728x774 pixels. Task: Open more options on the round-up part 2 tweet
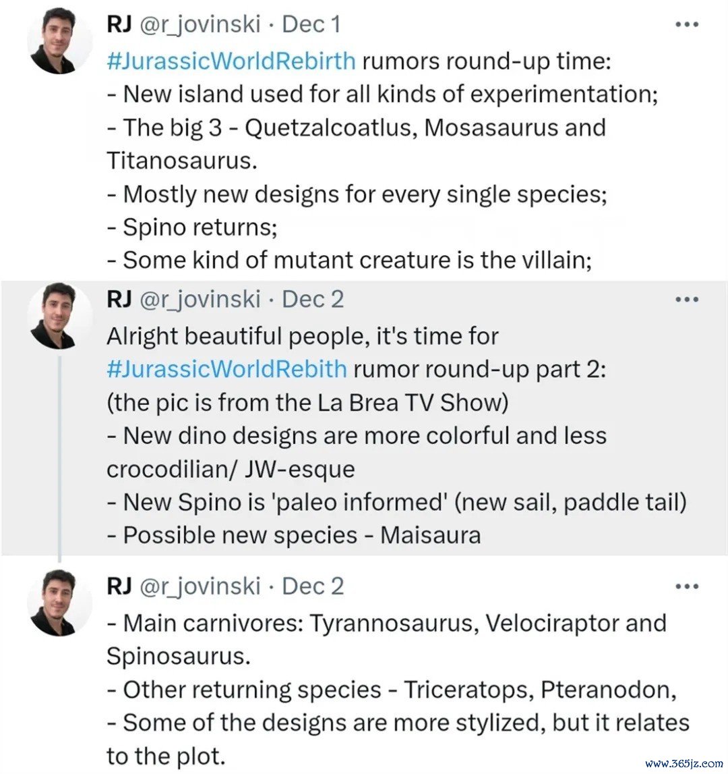click(x=686, y=299)
